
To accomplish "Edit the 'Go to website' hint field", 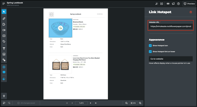I will tap(171, 59).
